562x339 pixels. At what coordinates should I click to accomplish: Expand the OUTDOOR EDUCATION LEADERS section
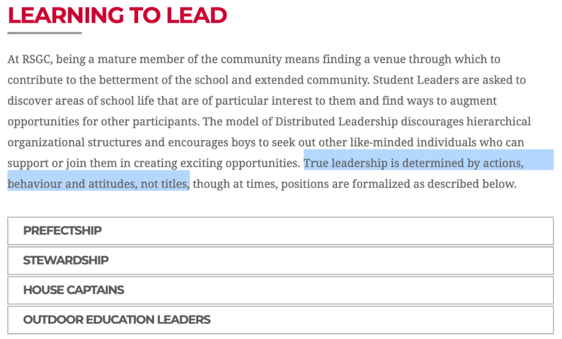(x=280, y=320)
